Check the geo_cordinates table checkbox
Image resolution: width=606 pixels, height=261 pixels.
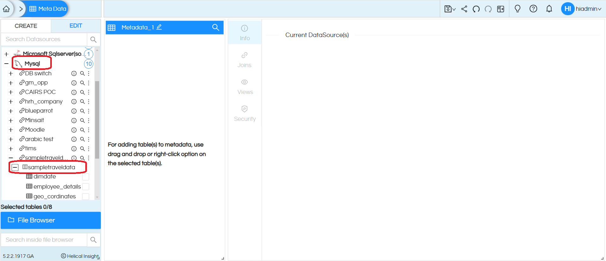(86, 196)
